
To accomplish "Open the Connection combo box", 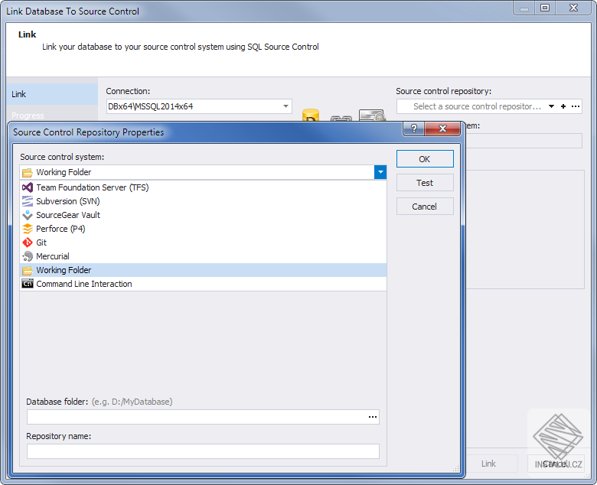I will pos(199,106).
